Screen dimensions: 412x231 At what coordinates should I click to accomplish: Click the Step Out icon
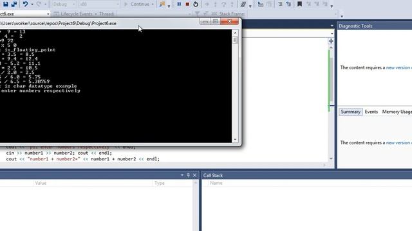[x=232, y=4]
